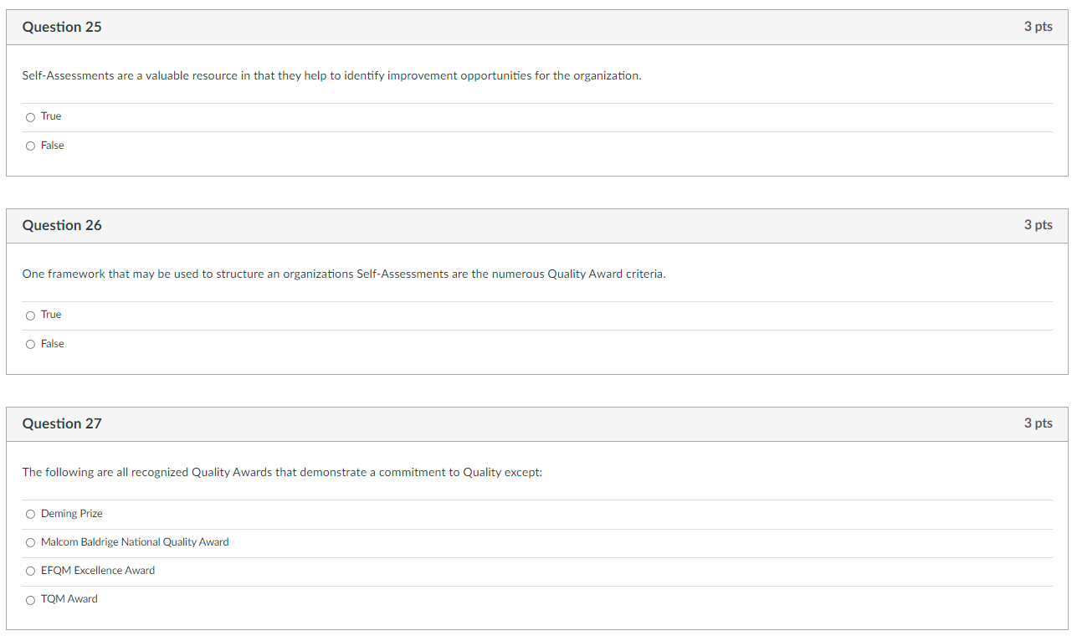Select EFQM Excellence Award option

tap(30, 571)
